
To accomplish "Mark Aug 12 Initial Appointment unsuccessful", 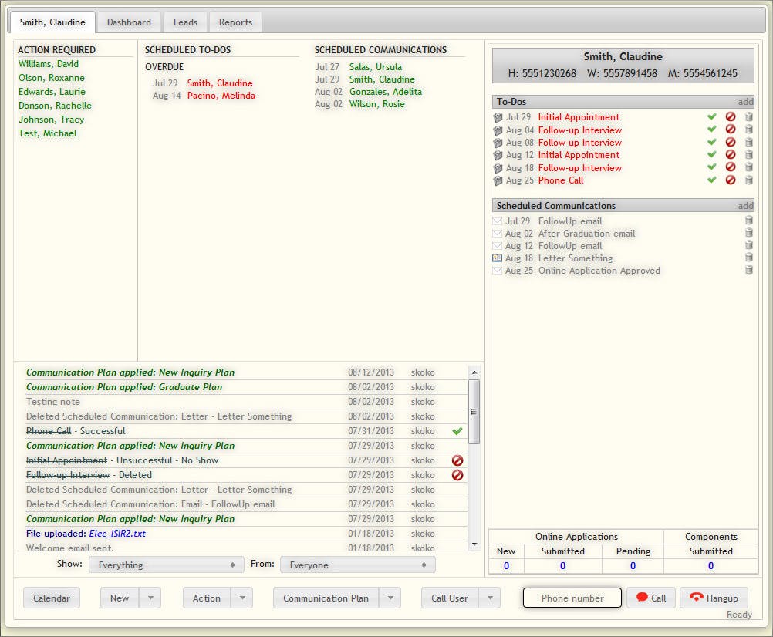I will 731,155.
